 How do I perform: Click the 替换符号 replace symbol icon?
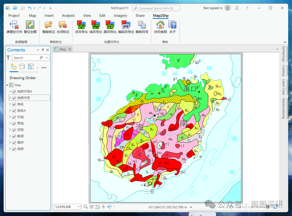tap(142, 25)
